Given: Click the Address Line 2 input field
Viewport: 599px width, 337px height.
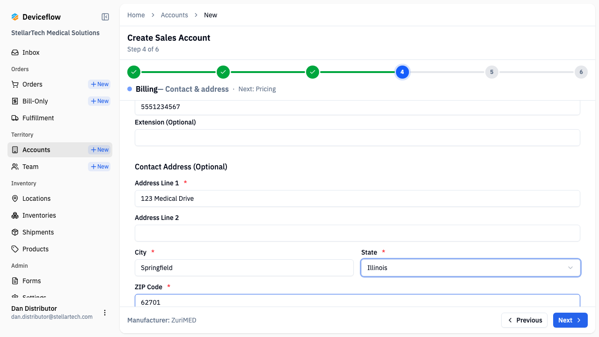Looking at the screenshot, I should pos(357,233).
